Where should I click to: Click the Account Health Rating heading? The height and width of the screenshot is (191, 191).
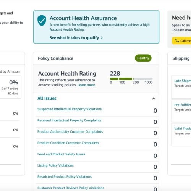(x=67, y=74)
